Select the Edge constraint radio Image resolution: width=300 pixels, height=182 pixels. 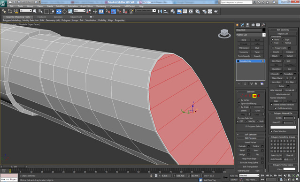coord(283,39)
